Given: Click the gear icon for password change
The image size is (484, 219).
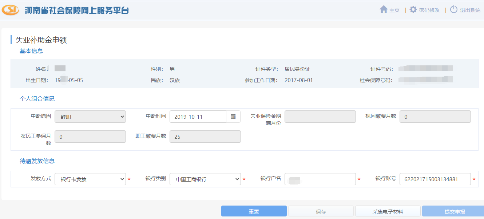Looking at the screenshot, I should click(x=413, y=10).
